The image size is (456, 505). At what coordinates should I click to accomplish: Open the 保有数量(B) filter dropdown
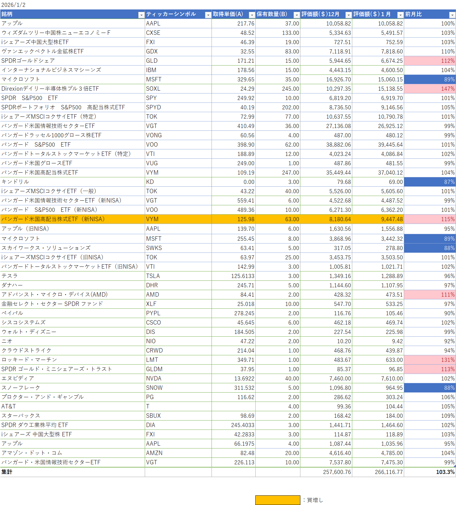pyautogui.click(x=297, y=15)
